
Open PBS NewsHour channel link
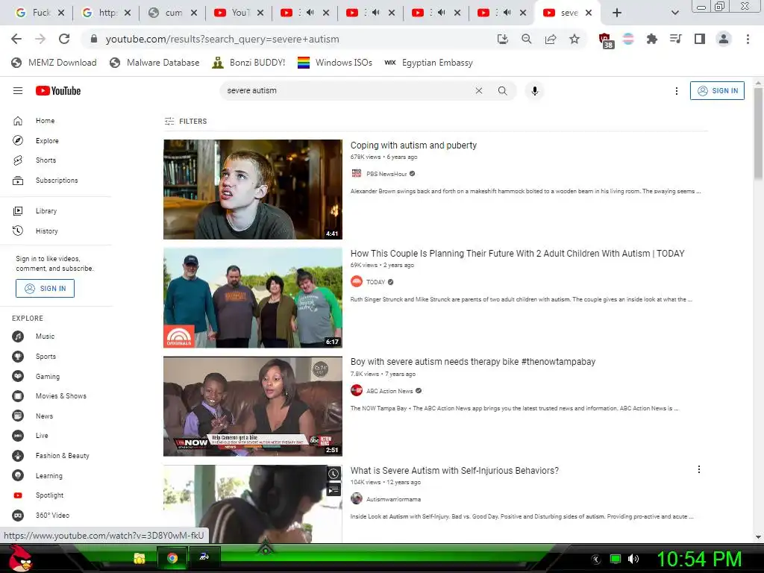pos(386,174)
